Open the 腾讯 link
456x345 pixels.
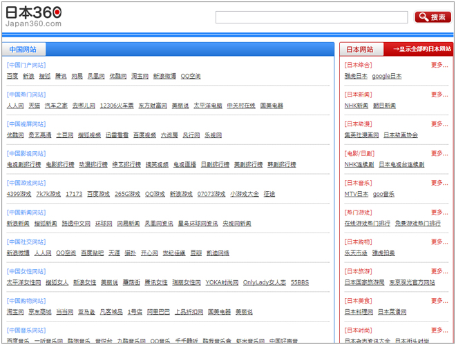pos(61,76)
